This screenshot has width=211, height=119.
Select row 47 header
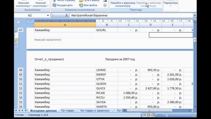click(x=20, y=30)
